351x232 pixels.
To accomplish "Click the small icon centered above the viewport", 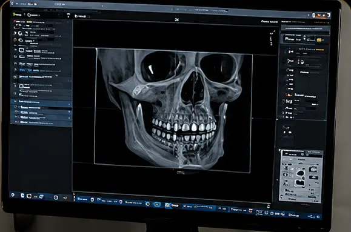I will [x=177, y=20].
